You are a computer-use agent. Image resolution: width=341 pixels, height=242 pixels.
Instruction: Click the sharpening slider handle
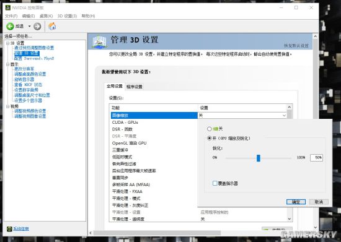(259, 158)
